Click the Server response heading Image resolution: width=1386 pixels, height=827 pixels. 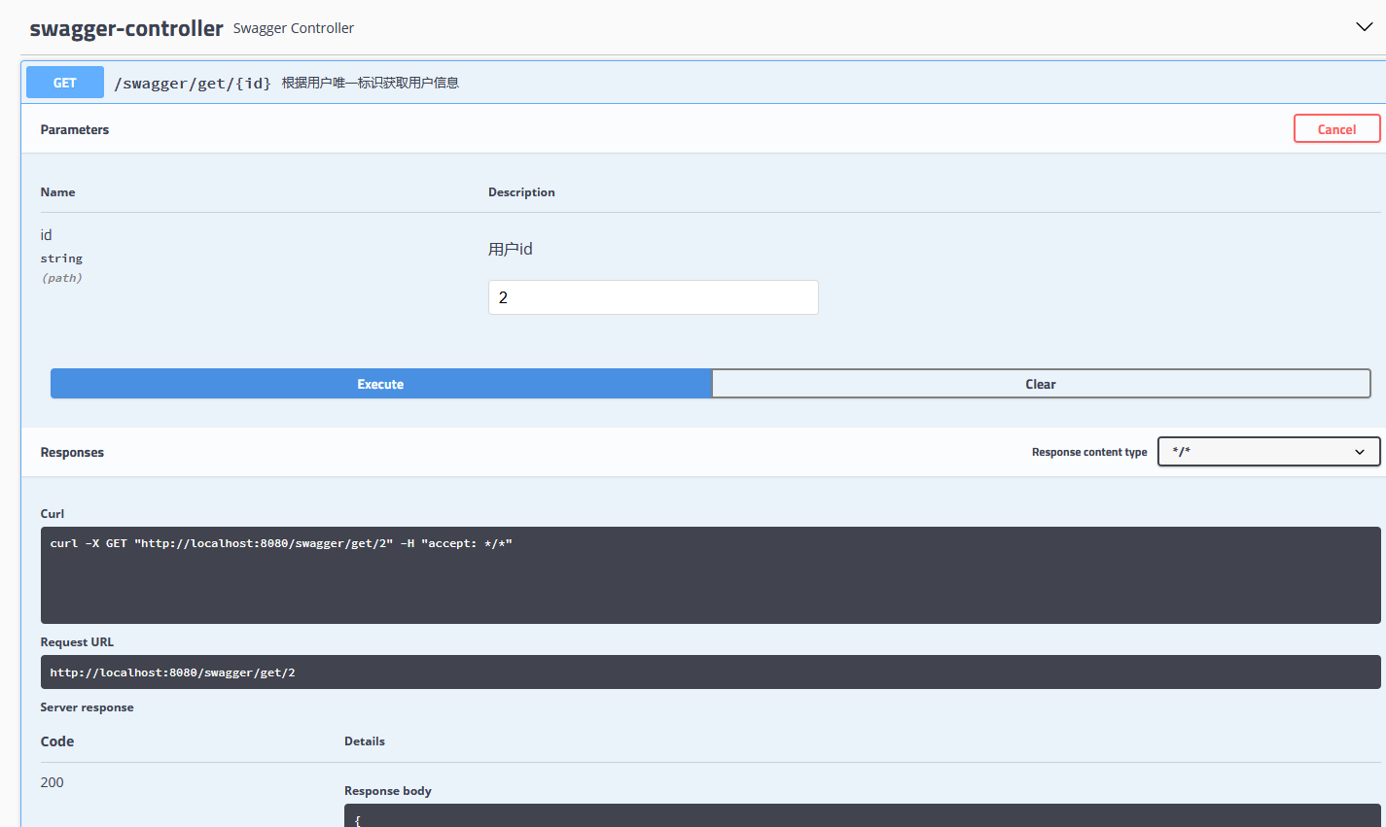87,706
